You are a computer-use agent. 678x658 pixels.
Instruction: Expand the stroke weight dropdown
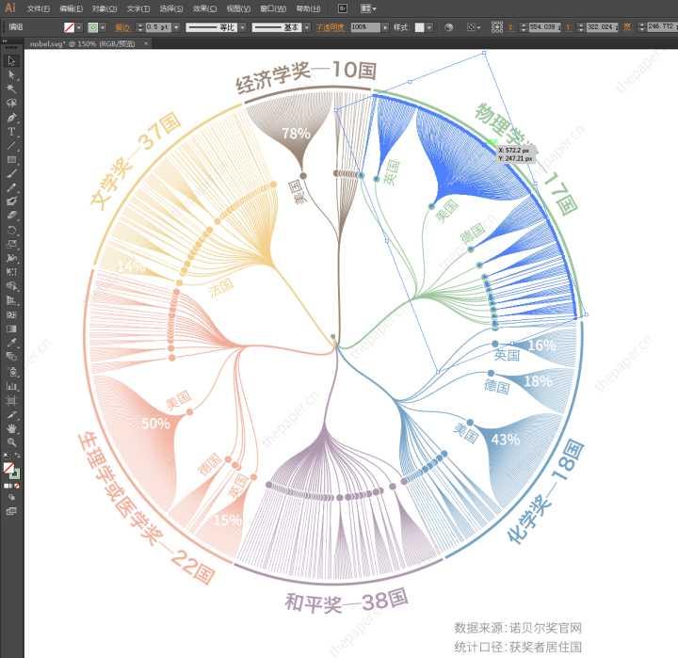176,27
